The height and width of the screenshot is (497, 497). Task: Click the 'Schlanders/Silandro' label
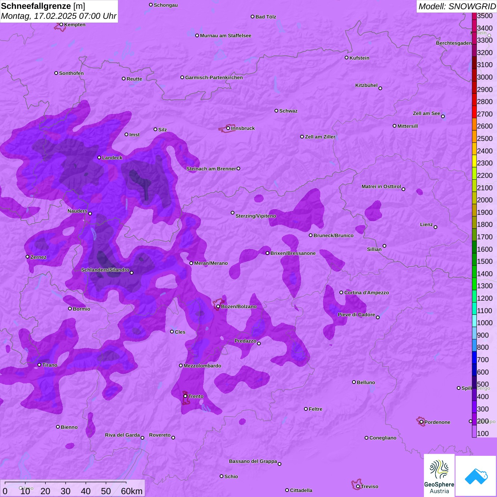pos(105,270)
